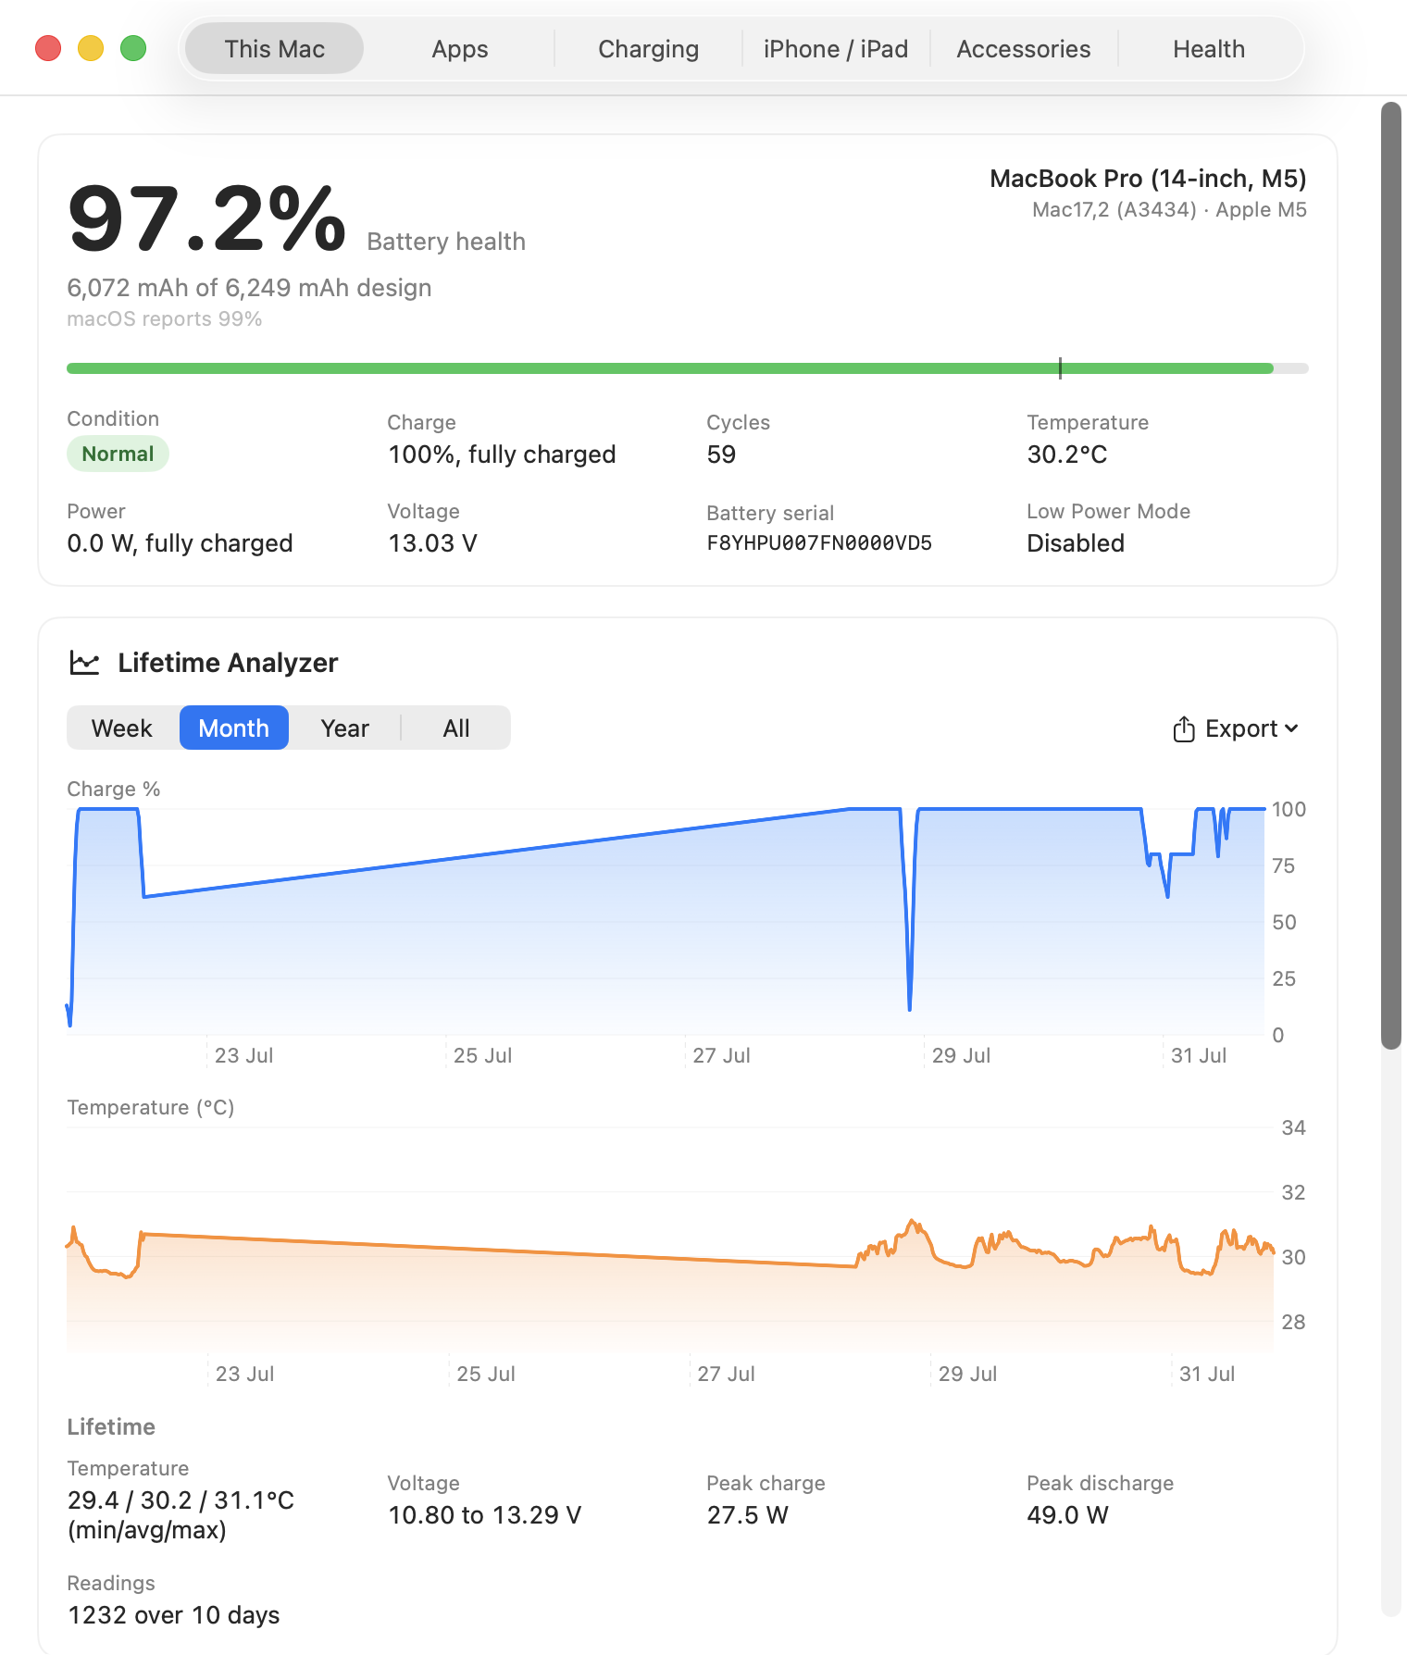Click the blue Charge % chart
The image size is (1407, 1655).
[x=666, y=921]
